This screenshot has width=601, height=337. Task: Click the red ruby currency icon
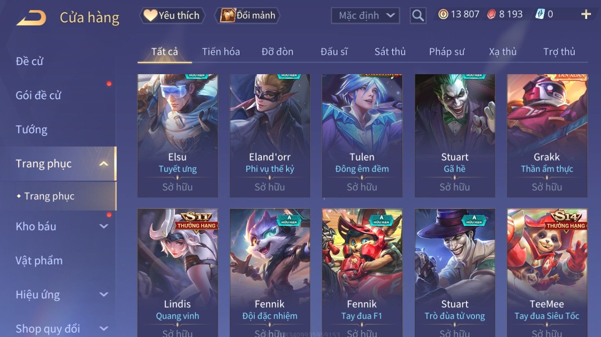click(492, 14)
